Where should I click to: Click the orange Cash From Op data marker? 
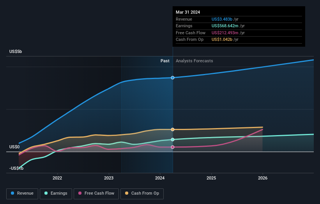click(x=173, y=129)
